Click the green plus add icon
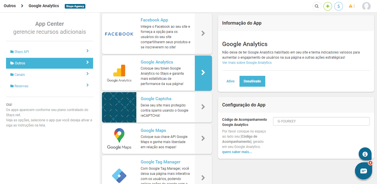 [x=328, y=6]
